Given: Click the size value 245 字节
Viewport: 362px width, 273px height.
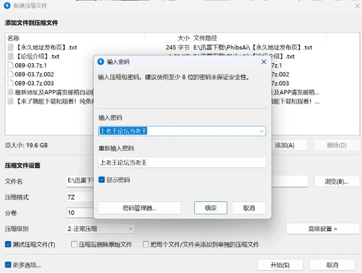Looking at the screenshot, I should [x=178, y=47].
